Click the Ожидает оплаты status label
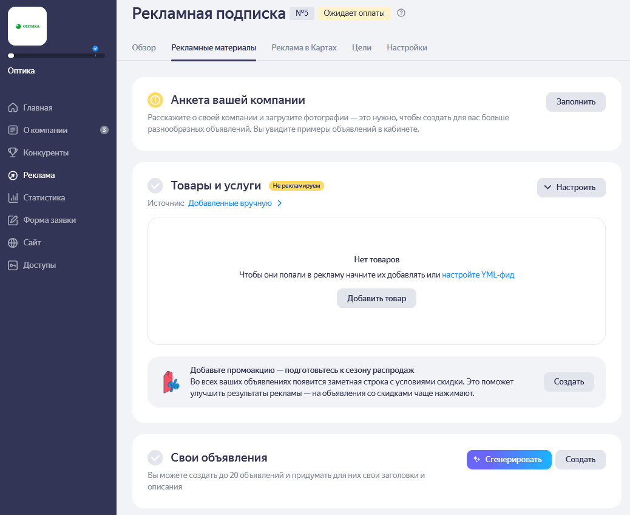Screen dimensions: 630x515 (354, 13)
